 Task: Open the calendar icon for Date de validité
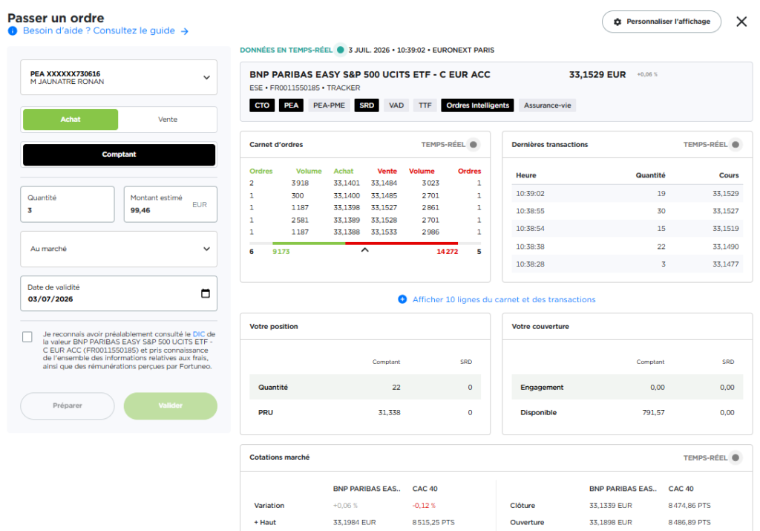pos(206,293)
